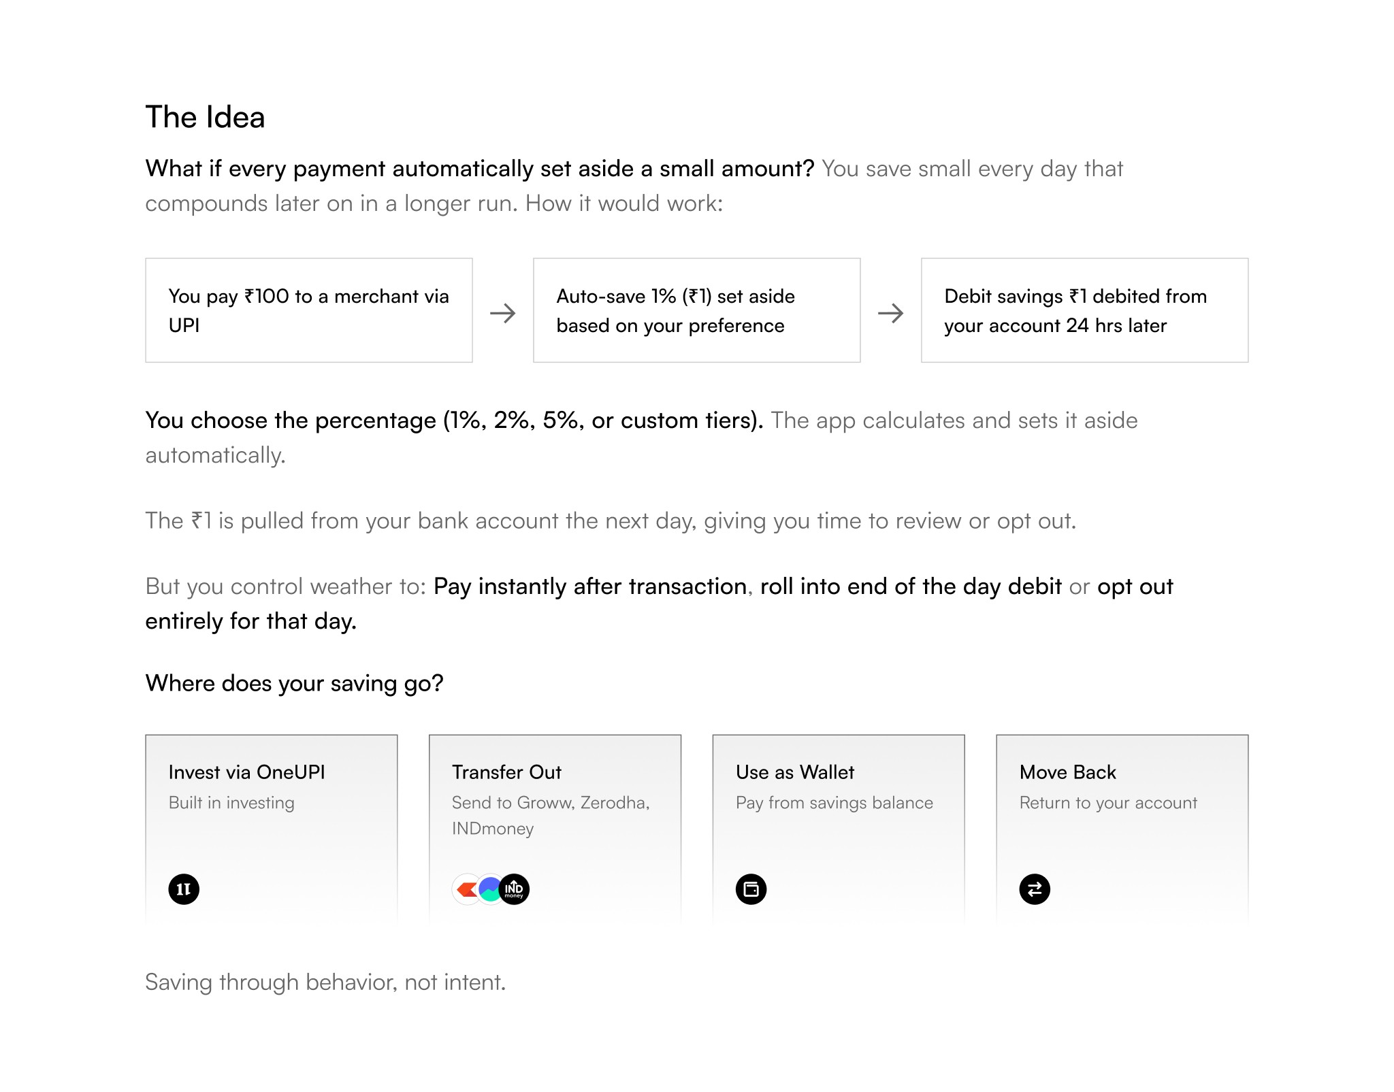This screenshot has width=1394, height=1092.
Task: Click the 'Auto-save 1% (₹1) set aside' step
Action: (x=696, y=310)
